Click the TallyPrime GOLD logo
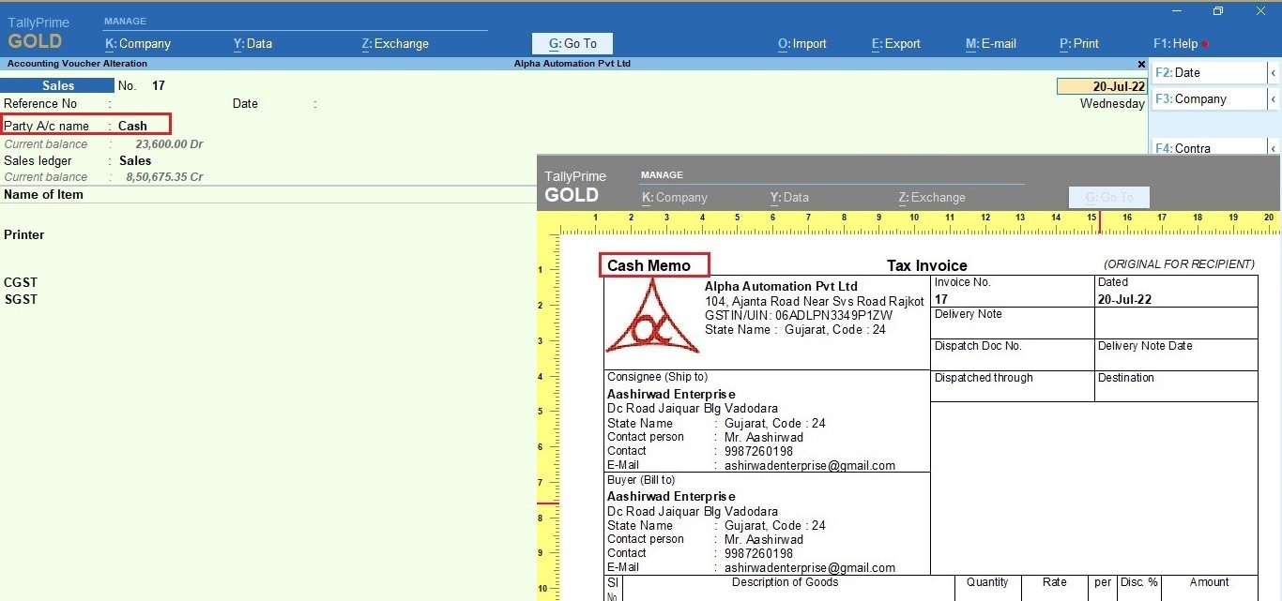 tap(38, 30)
